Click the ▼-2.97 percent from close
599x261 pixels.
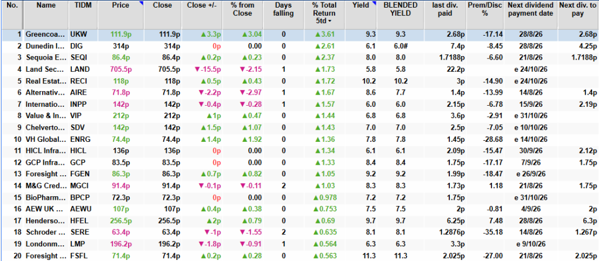(250, 93)
